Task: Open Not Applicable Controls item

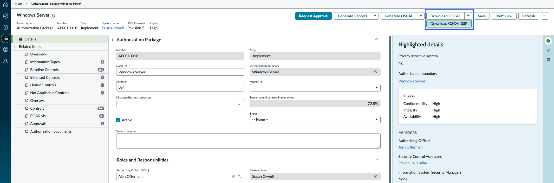Action: (62, 93)
